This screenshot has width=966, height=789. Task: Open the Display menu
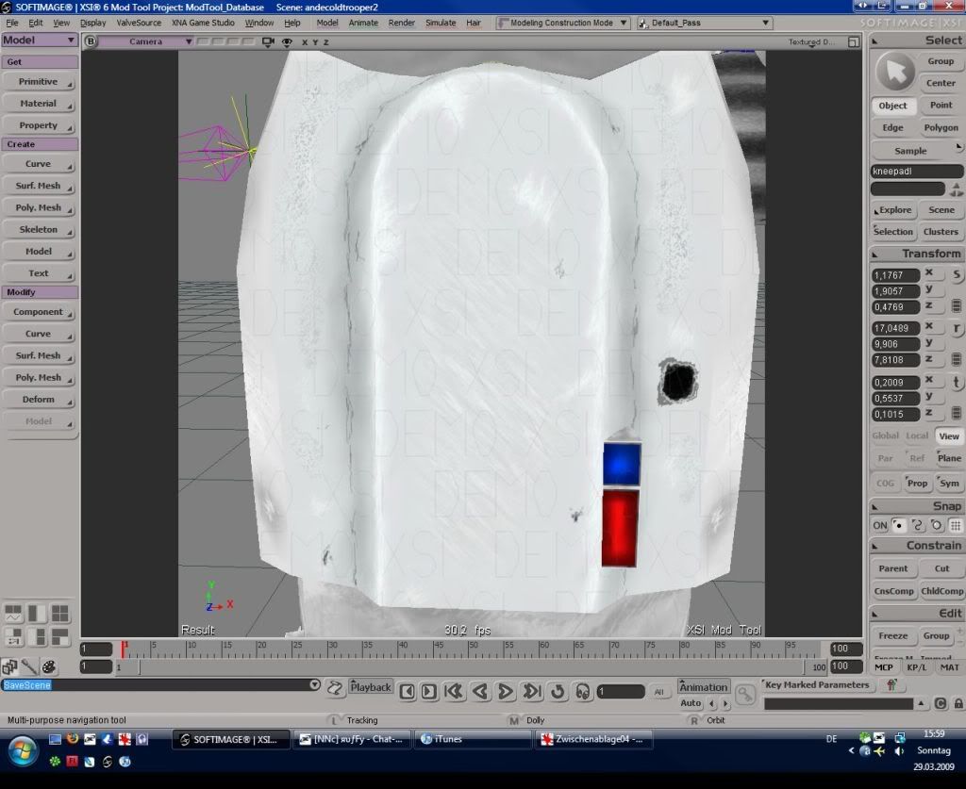pos(93,23)
